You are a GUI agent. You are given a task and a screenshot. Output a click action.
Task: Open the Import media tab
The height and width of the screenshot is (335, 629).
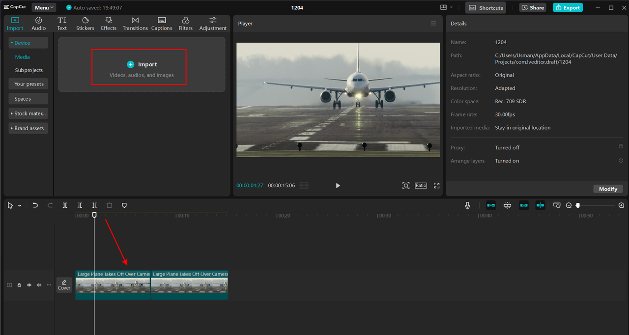pyautogui.click(x=15, y=24)
